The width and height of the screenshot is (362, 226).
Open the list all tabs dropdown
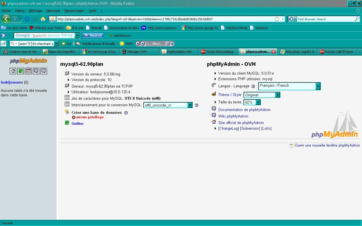359,52
